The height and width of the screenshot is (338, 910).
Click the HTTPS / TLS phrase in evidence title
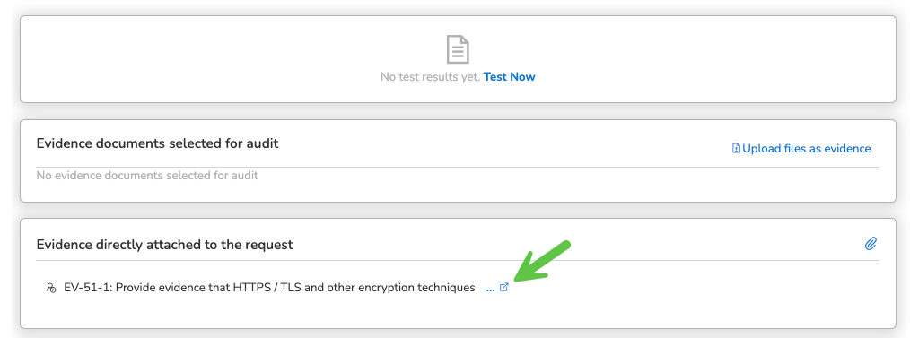click(267, 288)
